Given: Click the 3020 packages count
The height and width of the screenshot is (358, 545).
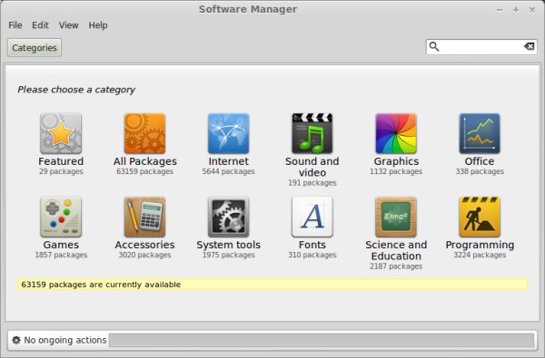Looking at the screenshot, I should click(x=144, y=255).
